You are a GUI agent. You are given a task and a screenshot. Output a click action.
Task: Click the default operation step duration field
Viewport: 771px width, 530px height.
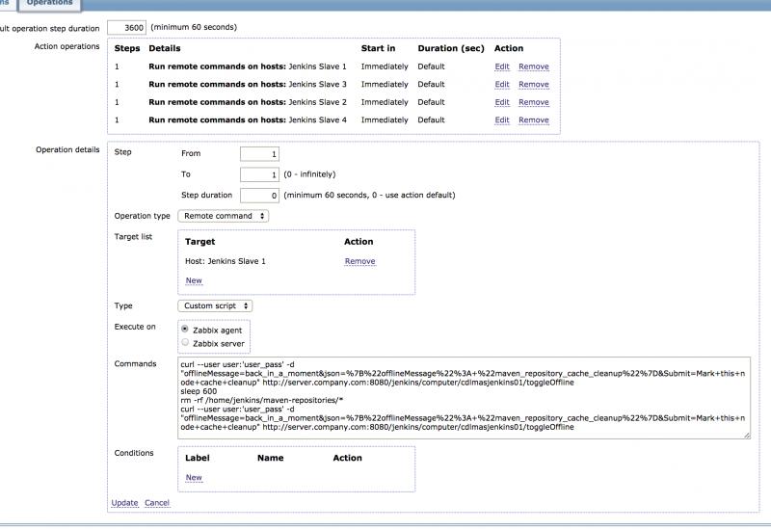[x=126, y=27]
